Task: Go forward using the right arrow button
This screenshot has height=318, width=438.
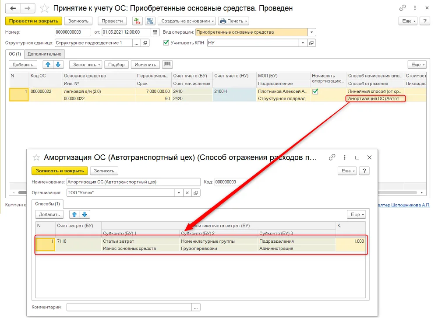Action: click(x=27, y=8)
